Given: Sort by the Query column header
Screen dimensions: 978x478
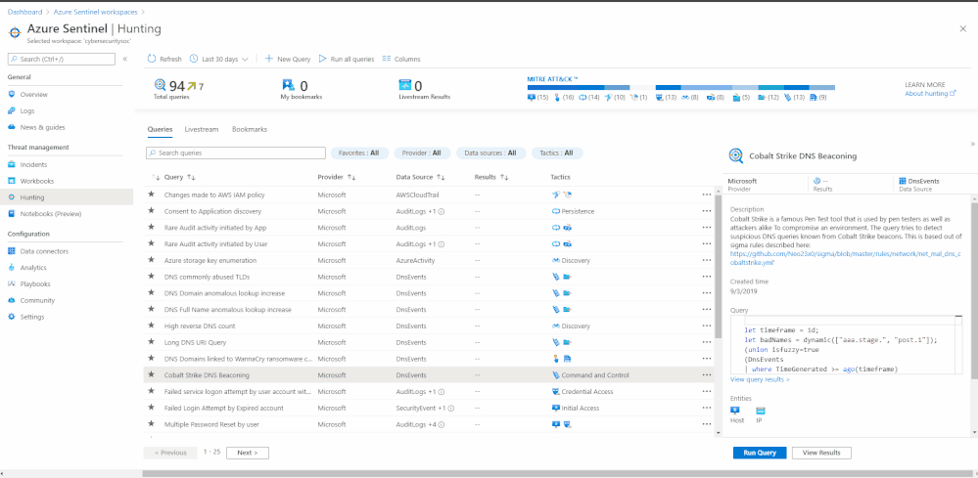Looking at the screenshot, I should click(179, 177).
